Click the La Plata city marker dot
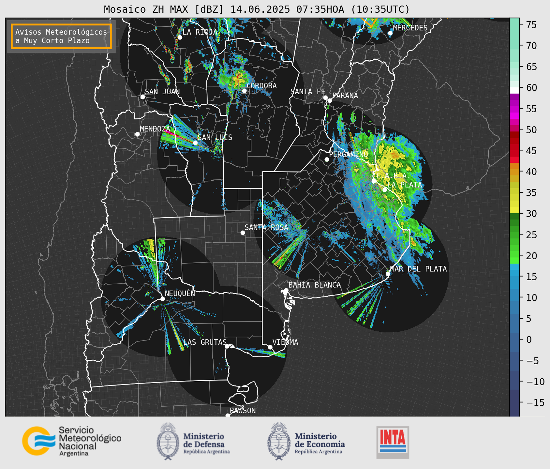The width and height of the screenshot is (550, 469). pos(385,190)
